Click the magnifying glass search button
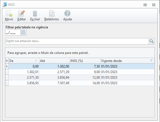The image size is (160, 122). (151, 41)
